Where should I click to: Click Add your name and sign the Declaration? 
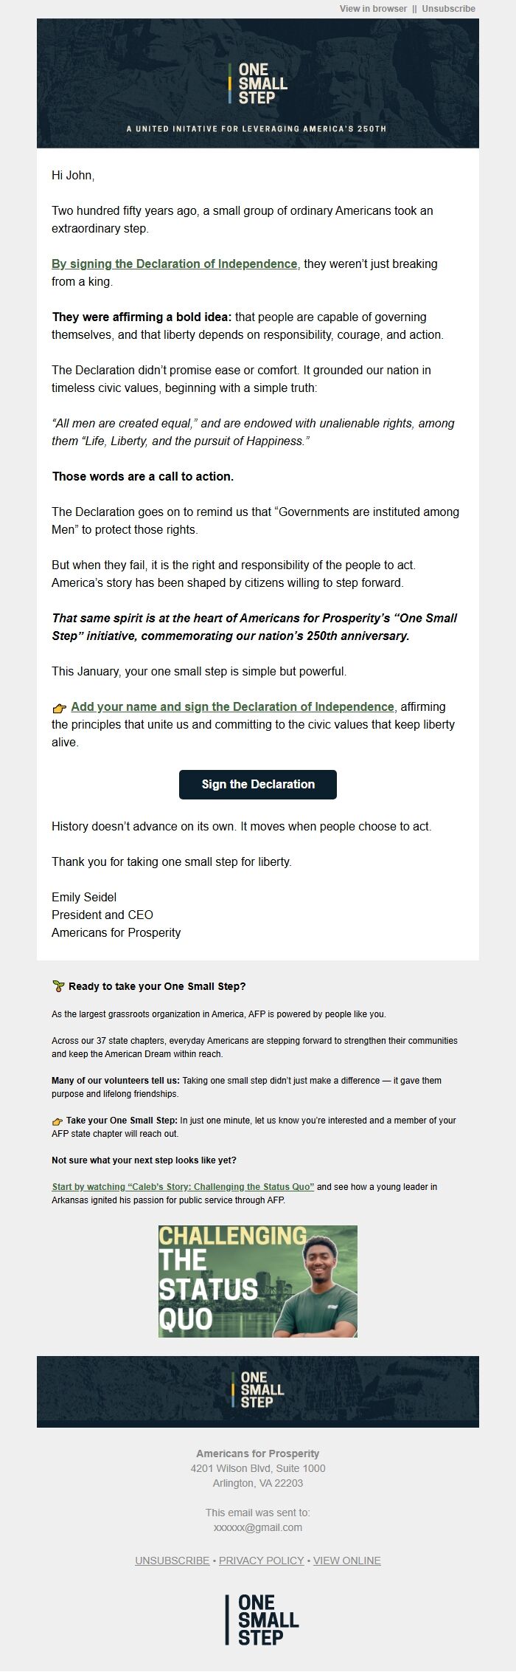232,706
